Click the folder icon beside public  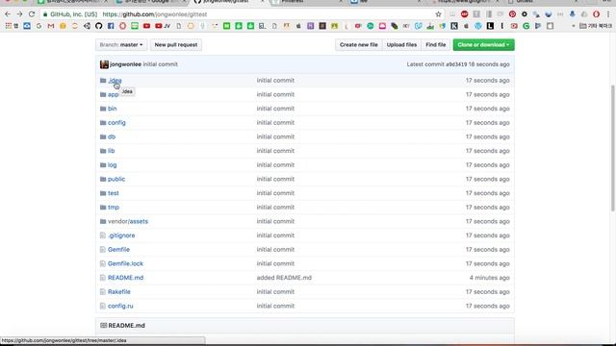click(103, 180)
